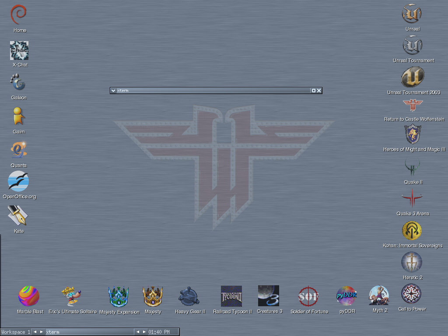Click the Heretic 2 icon
448x336 pixels.
point(411,262)
